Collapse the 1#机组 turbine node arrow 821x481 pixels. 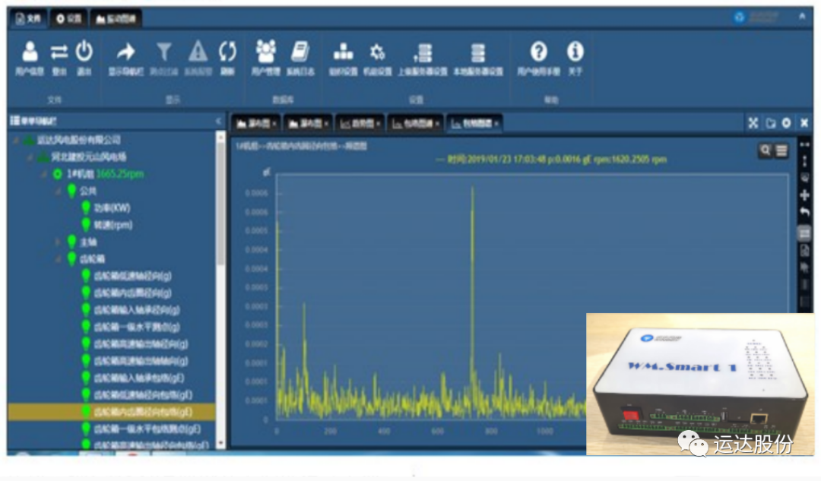(x=44, y=174)
